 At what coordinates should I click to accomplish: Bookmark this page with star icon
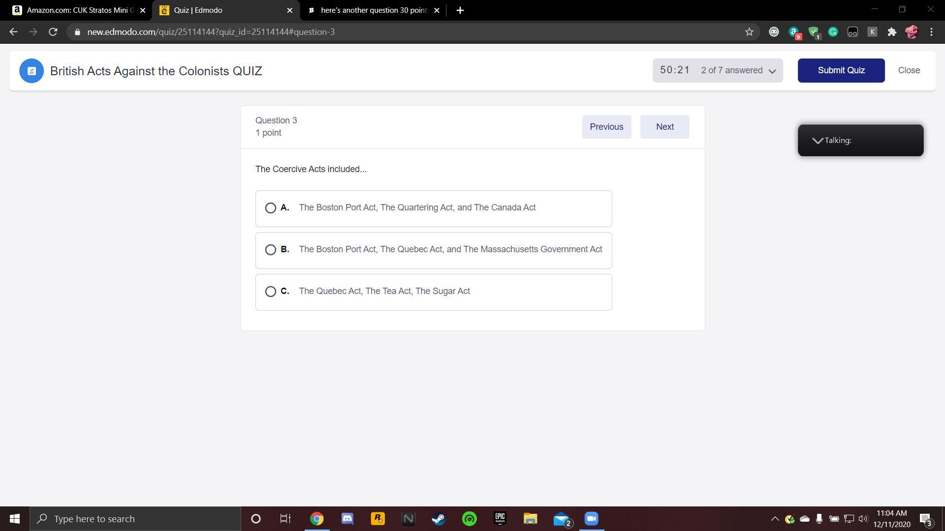749,32
